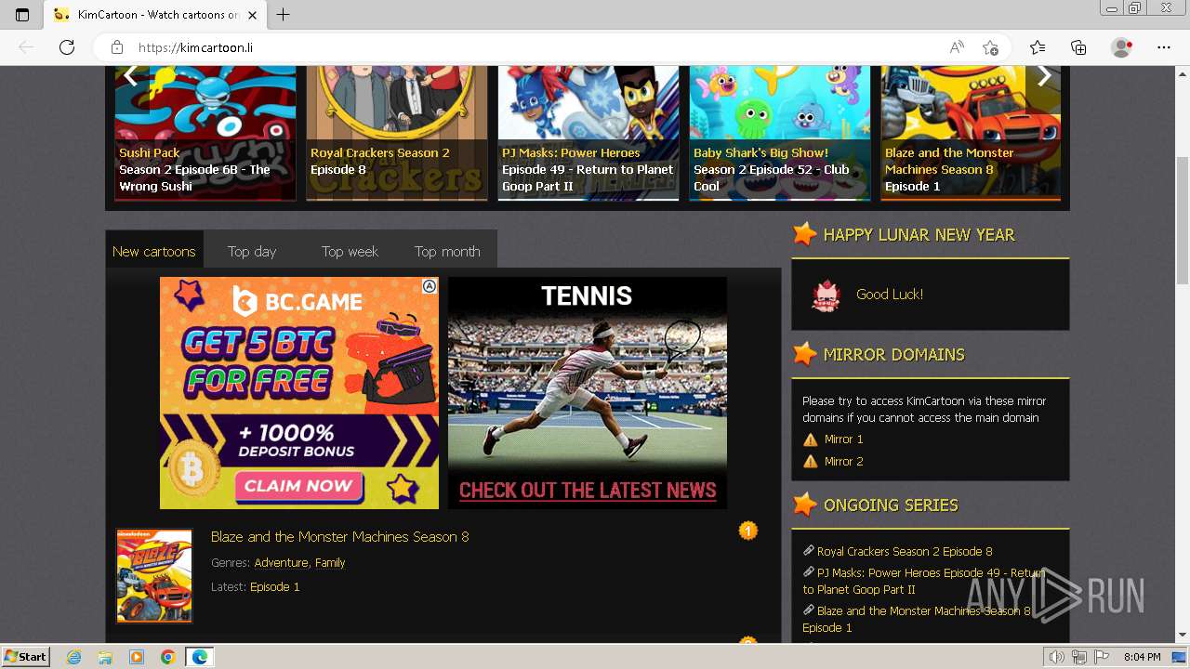Screen dimensions: 1190x669
Task: Select the New cartoons tab
Action: [x=154, y=251]
